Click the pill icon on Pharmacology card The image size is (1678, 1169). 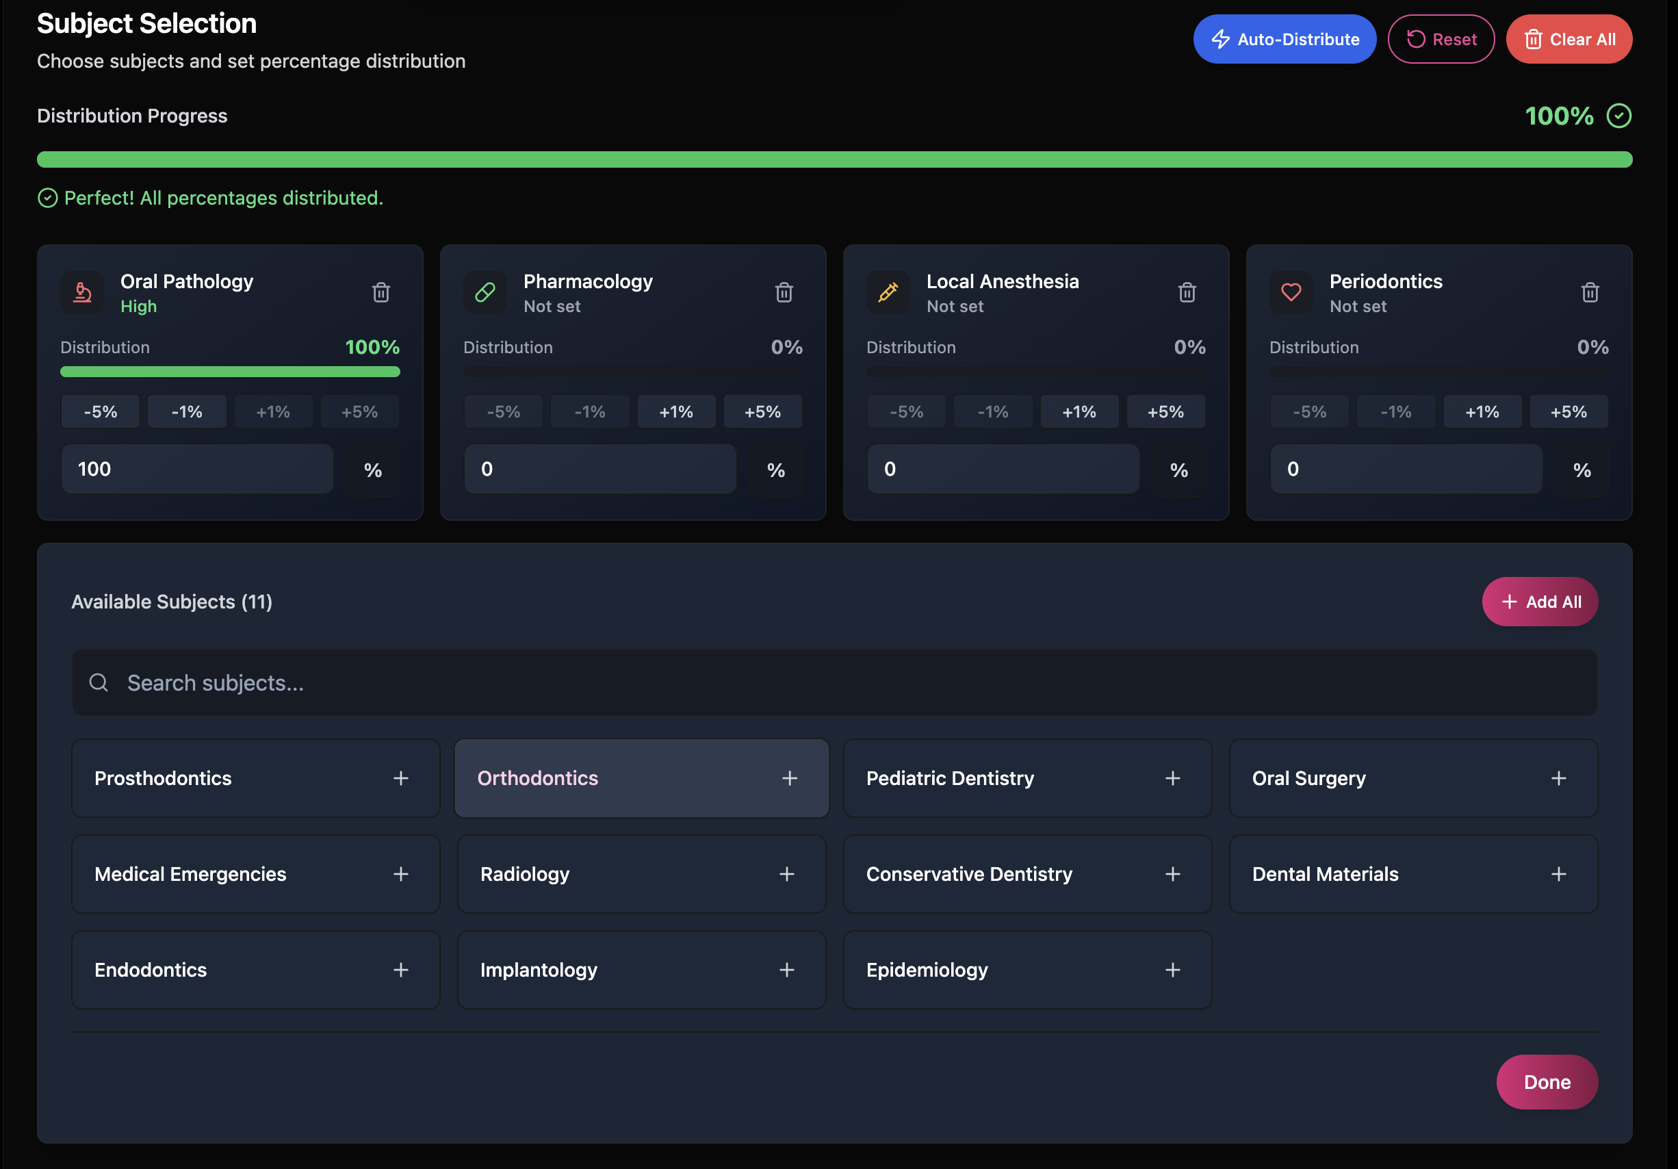tap(485, 292)
